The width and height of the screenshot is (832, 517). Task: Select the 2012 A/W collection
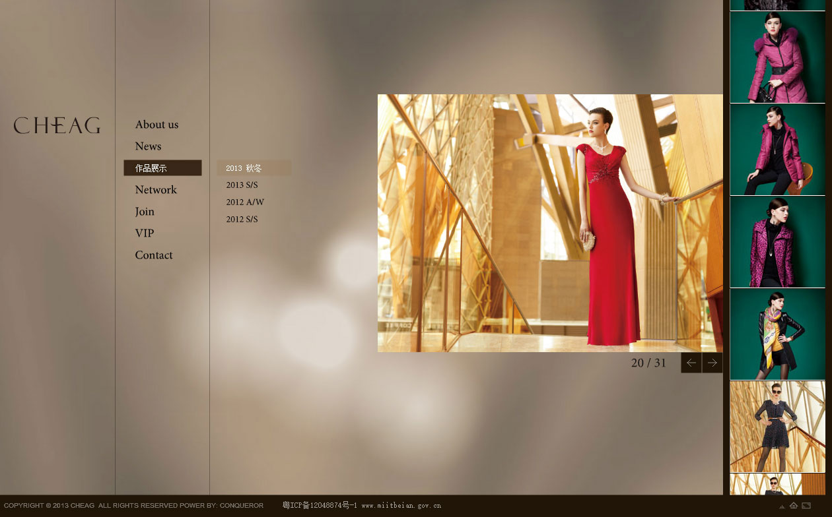click(x=245, y=202)
